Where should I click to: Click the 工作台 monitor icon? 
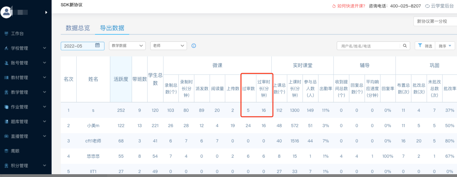6,33
